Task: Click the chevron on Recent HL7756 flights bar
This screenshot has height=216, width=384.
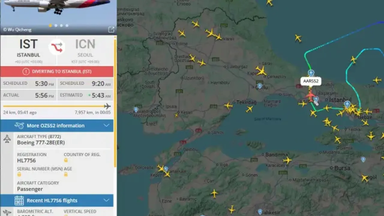Action: click(x=106, y=200)
